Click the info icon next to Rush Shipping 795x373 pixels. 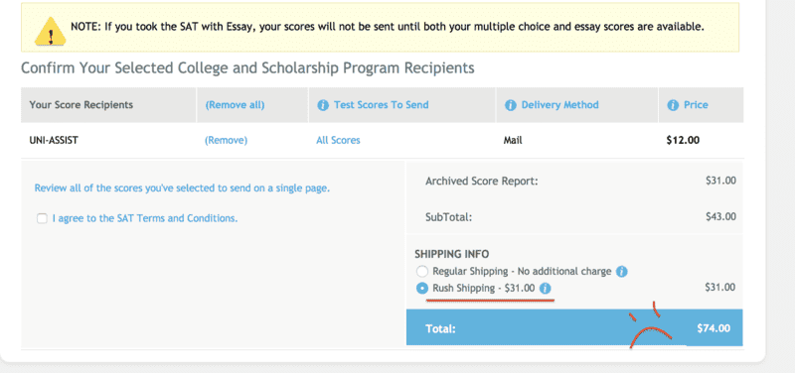(545, 289)
